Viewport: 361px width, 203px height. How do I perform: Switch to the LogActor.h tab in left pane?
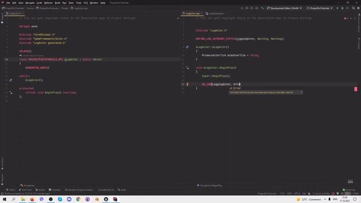pyautogui.click(x=15, y=14)
